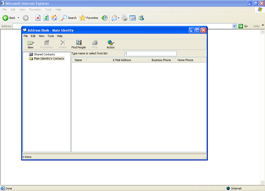
Task: Click the scroll down arrow in Internet Explorer
Action: (x=262, y=182)
